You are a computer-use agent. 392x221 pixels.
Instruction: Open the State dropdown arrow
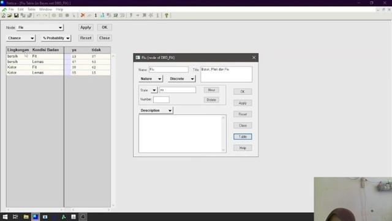pos(154,90)
